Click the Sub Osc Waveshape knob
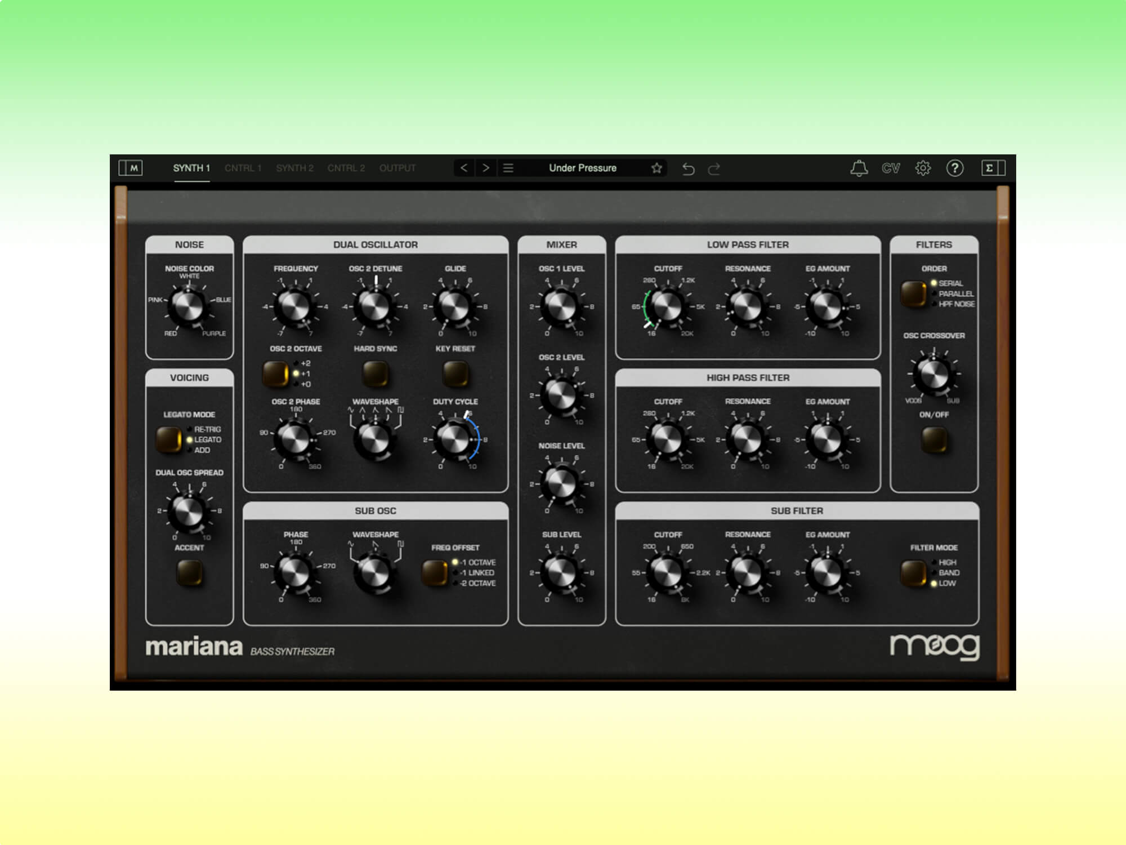Image resolution: width=1126 pixels, height=845 pixels. coord(375,572)
